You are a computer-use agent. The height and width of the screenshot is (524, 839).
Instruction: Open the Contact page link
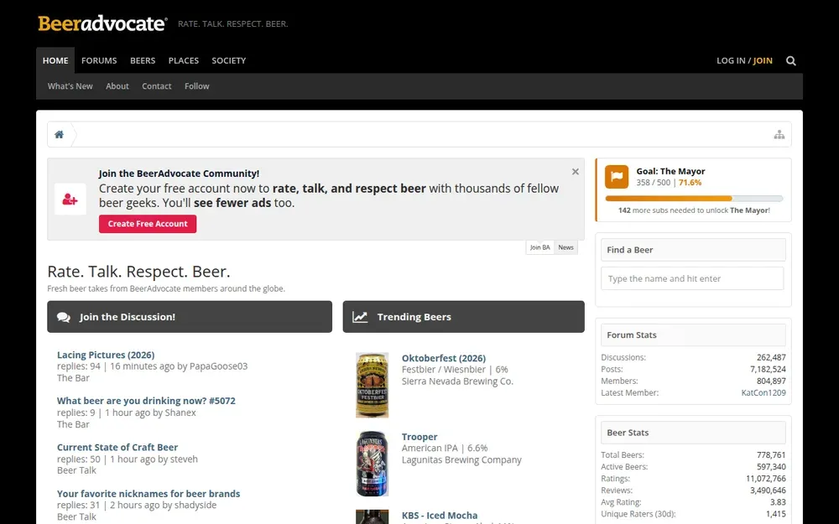click(157, 86)
